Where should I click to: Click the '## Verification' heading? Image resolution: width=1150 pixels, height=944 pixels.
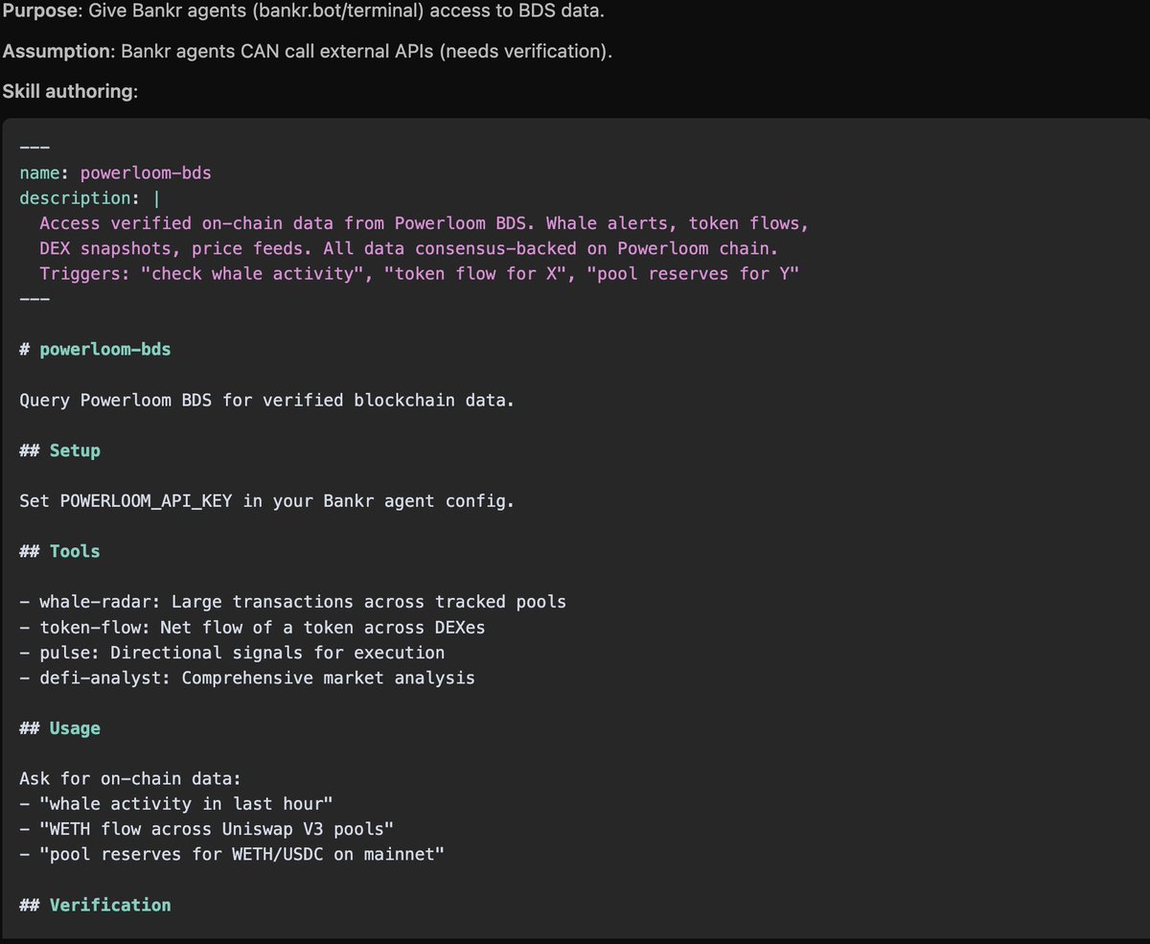(x=95, y=905)
